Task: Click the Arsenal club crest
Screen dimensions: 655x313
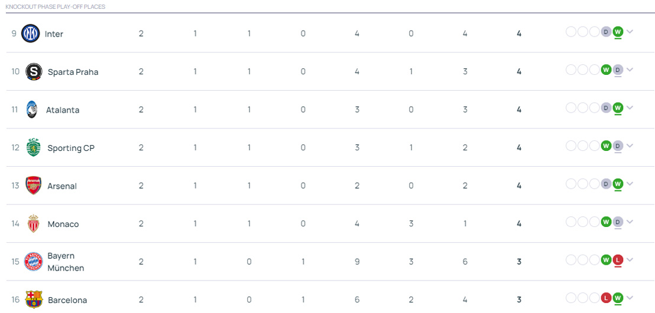Action: click(33, 186)
